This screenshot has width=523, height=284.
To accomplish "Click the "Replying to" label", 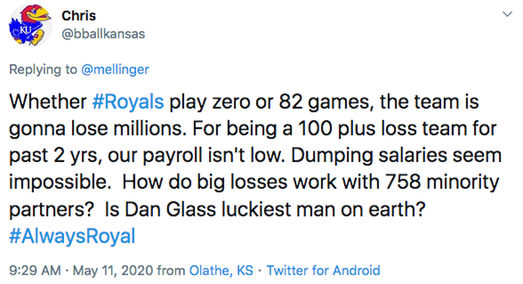I will 44,69.
